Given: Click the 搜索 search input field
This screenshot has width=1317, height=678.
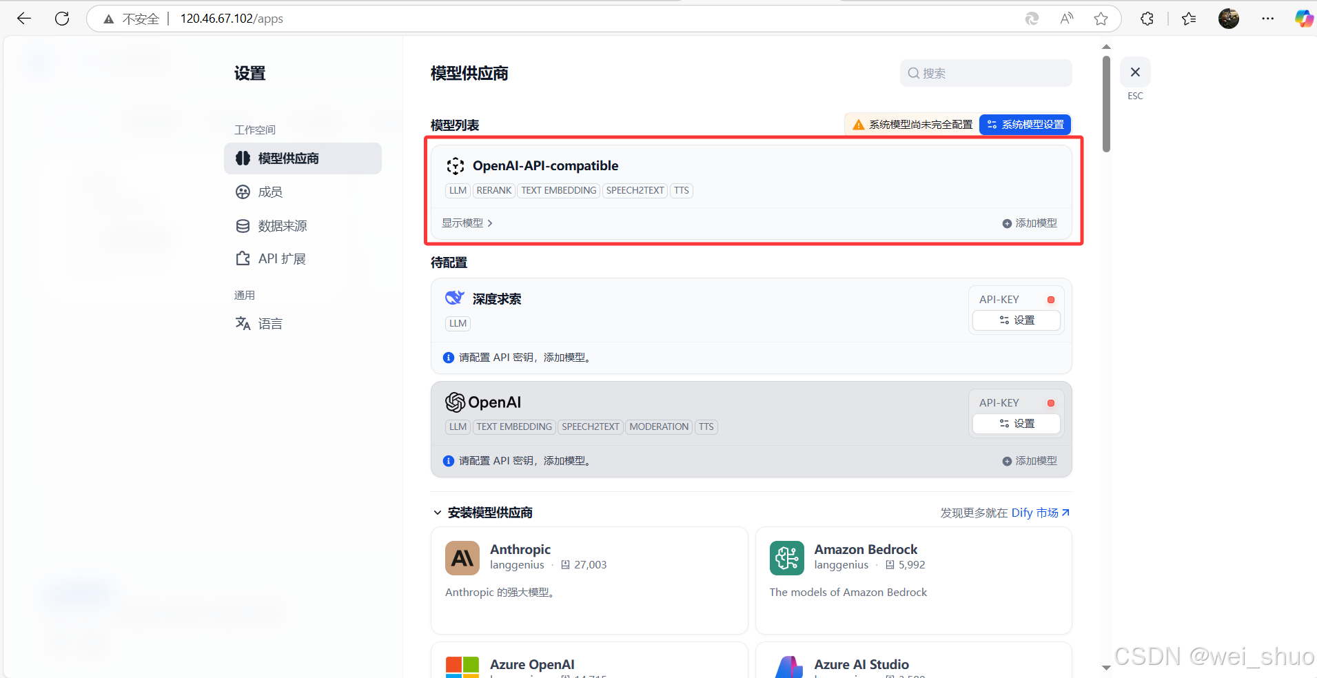Looking at the screenshot, I should pyautogui.click(x=984, y=72).
